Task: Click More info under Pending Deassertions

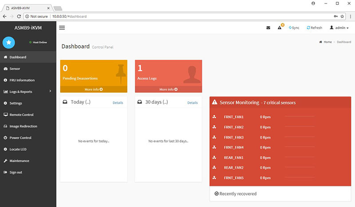Action: tap(94, 89)
